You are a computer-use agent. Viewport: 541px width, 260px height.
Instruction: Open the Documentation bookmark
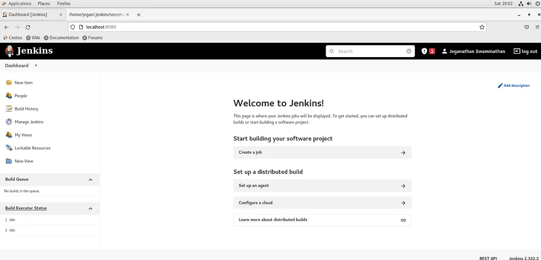(x=61, y=37)
